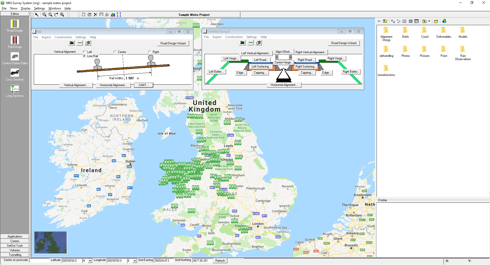Switch file panel to thumbnail tiles view
The height and width of the screenshot is (265, 490).
pyautogui.click(x=416, y=21)
